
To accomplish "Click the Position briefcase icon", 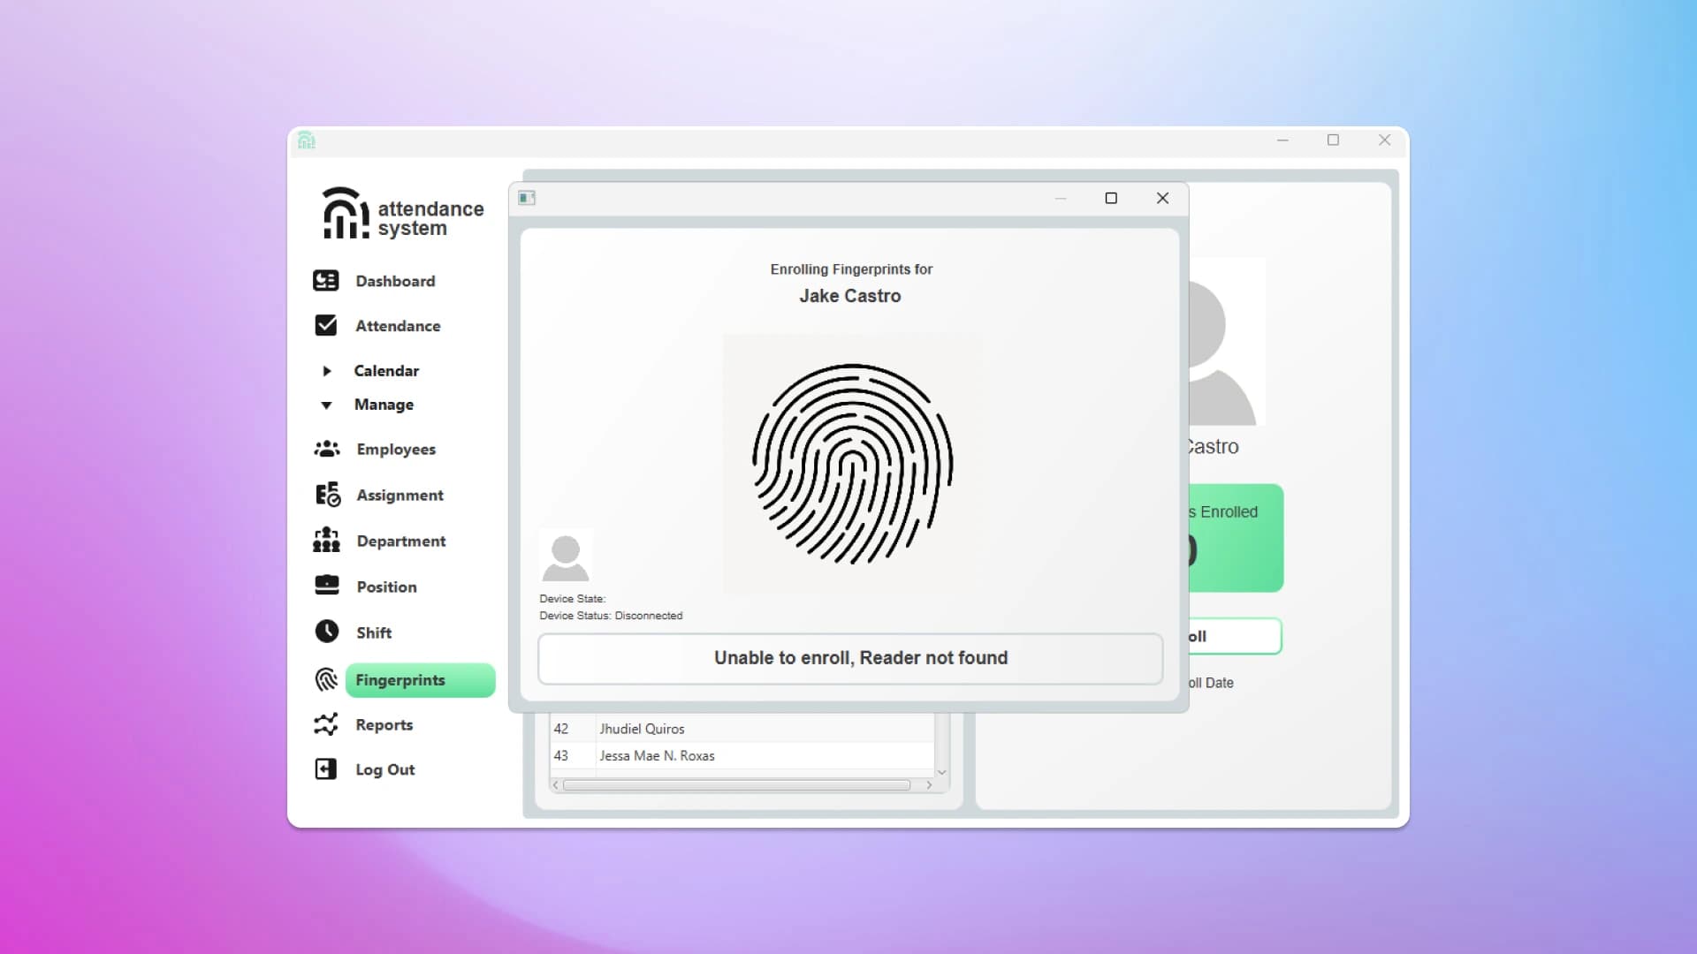I will (x=326, y=585).
